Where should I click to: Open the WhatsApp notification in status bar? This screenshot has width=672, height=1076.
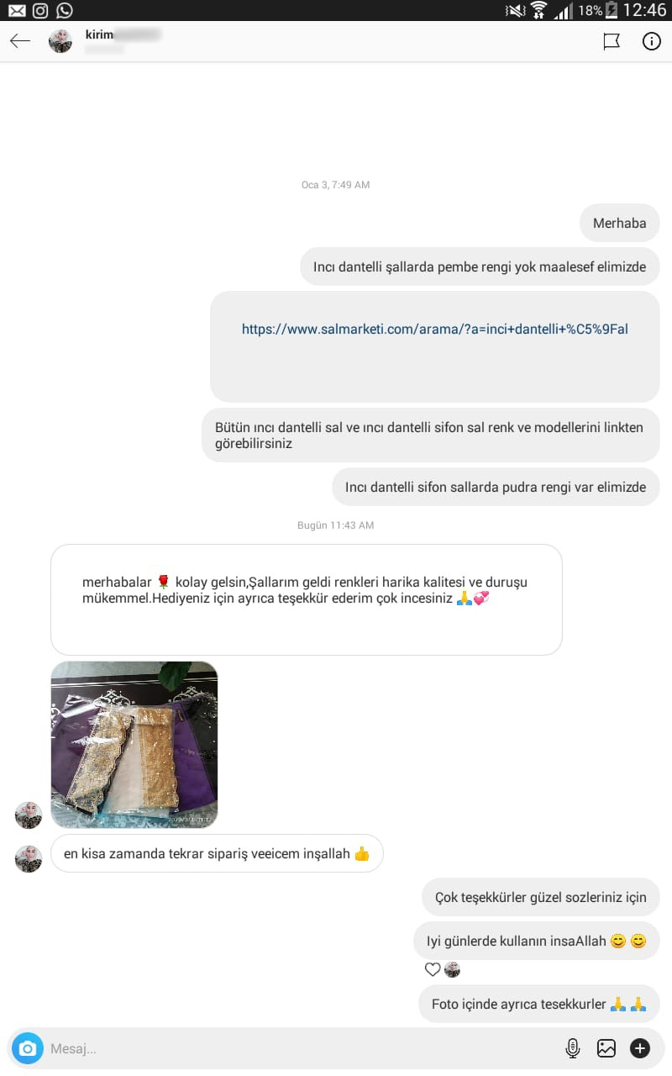pos(65,10)
